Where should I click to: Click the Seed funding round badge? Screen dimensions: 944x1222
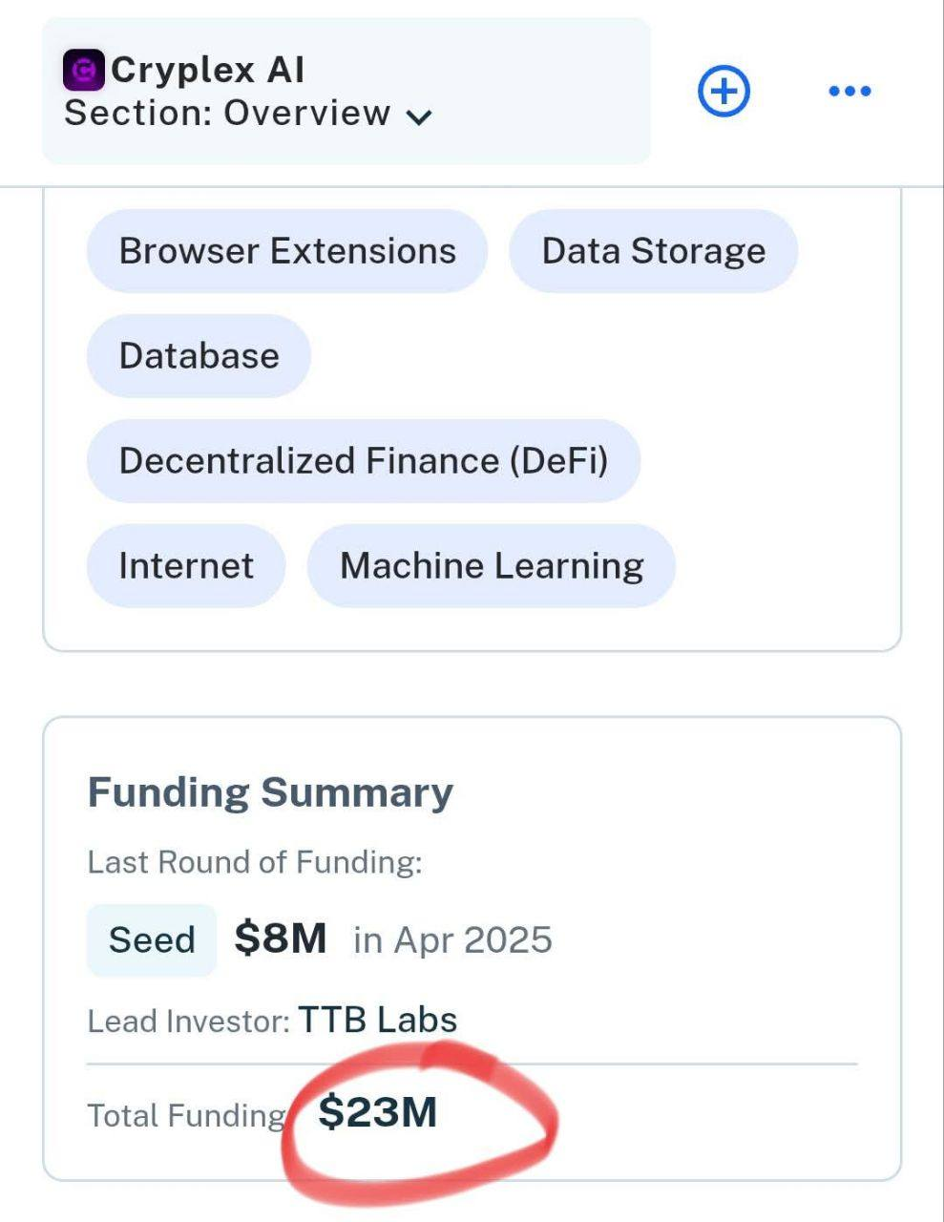point(152,939)
